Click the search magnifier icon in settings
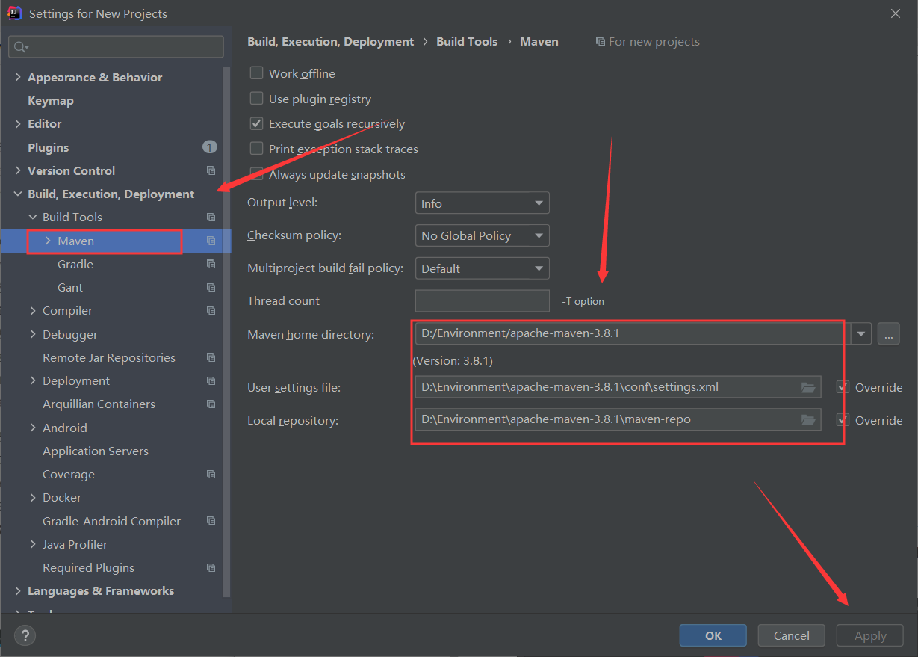 (x=19, y=47)
